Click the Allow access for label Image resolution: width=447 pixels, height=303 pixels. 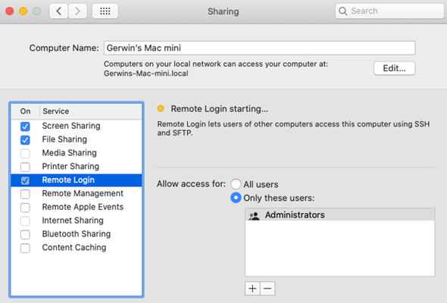click(191, 184)
